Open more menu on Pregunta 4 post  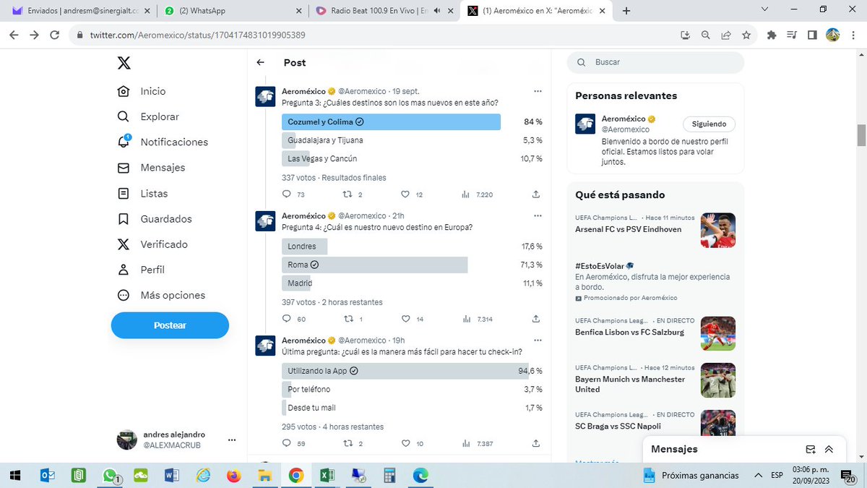pyautogui.click(x=537, y=216)
